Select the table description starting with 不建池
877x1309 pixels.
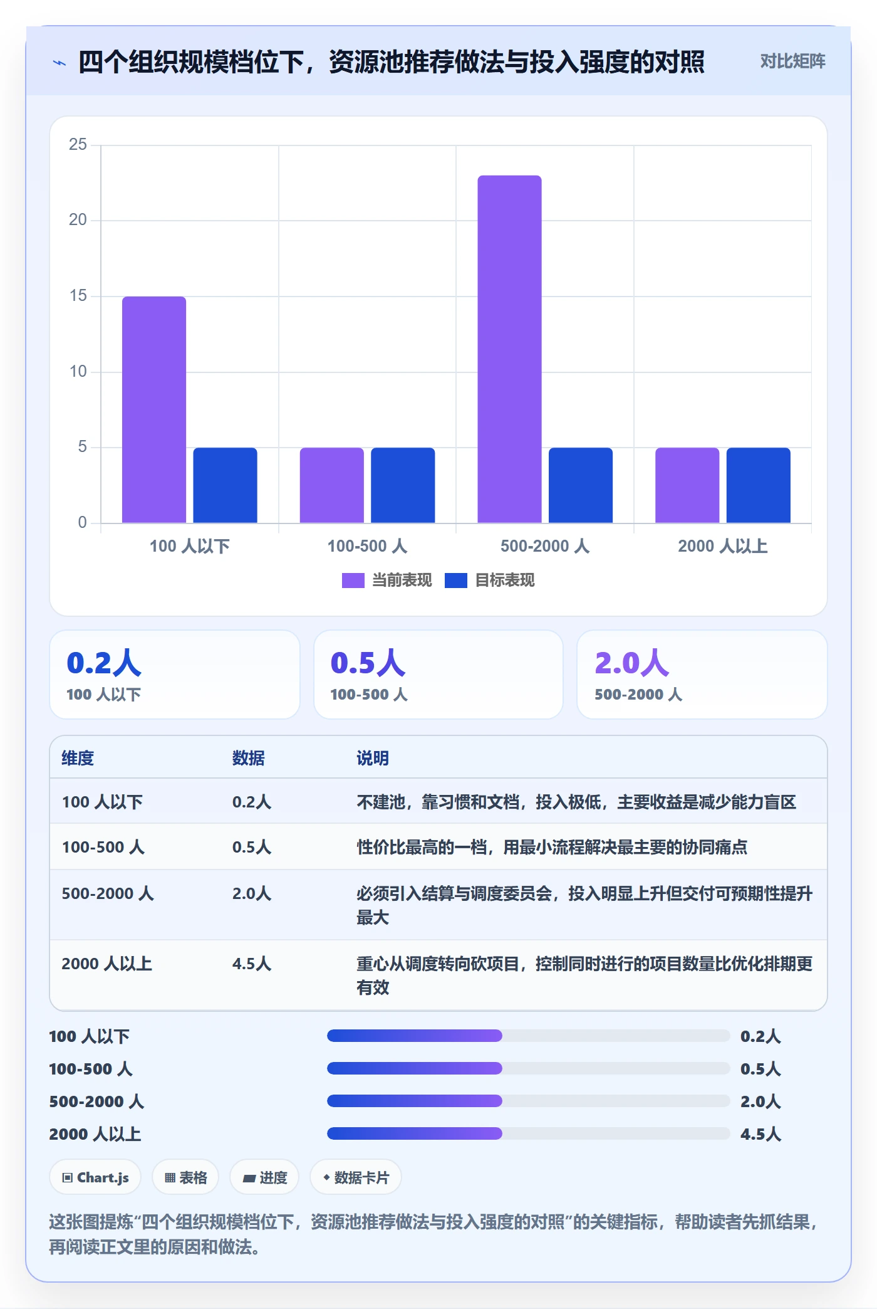pyautogui.click(x=576, y=802)
